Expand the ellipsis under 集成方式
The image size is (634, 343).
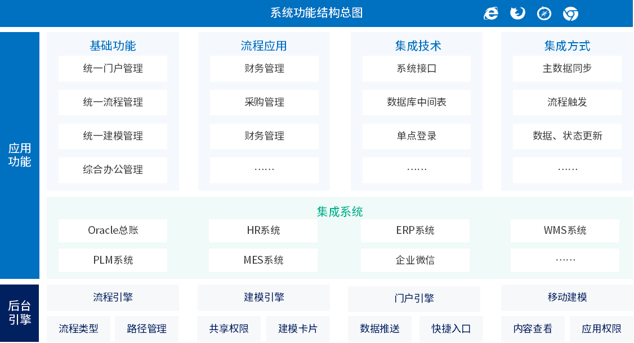566,170
